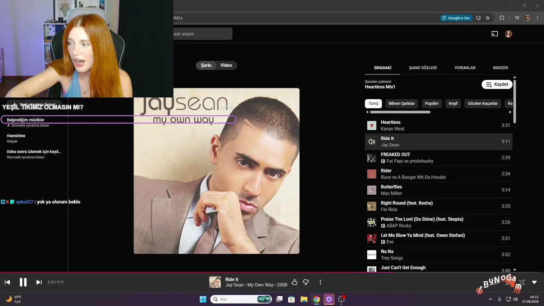
Task: Like the song Ride It
Action: [x=295, y=282]
